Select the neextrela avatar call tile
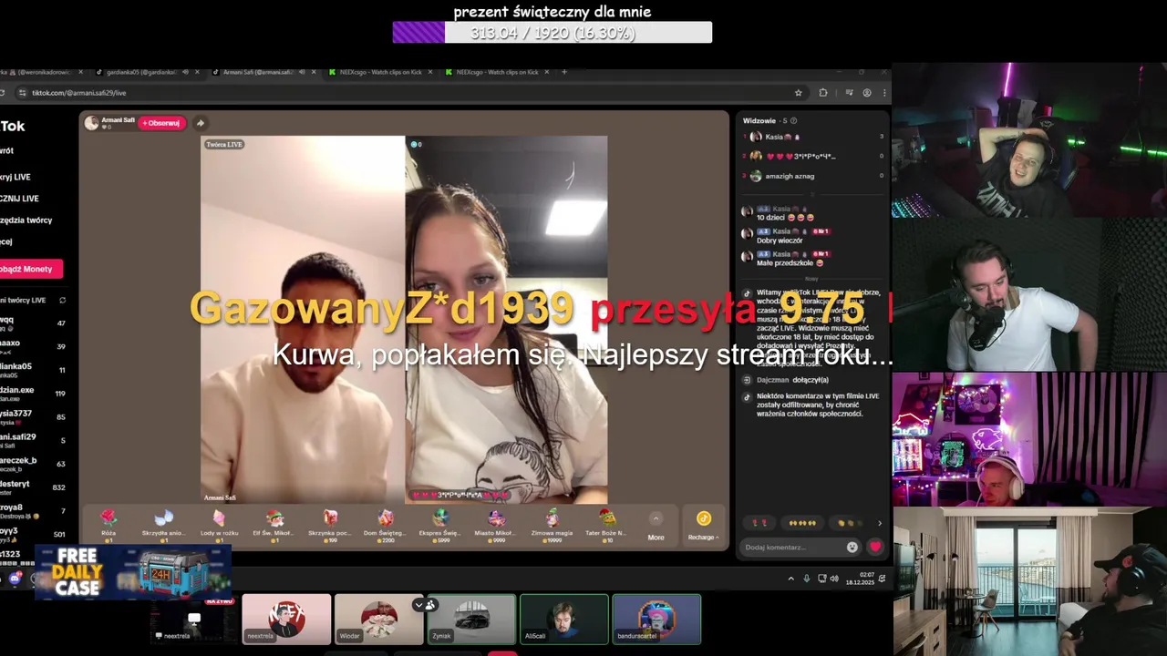Viewport: 1167px width, 656px height. (286, 620)
